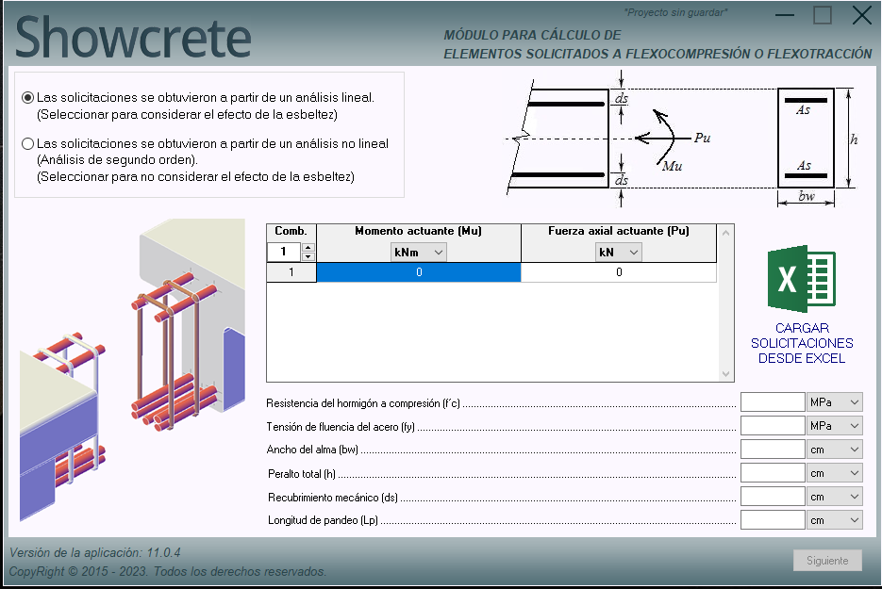The width and height of the screenshot is (882, 589).
Task: Click the Momento actuante cell in row 1
Action: click(418, 272)
